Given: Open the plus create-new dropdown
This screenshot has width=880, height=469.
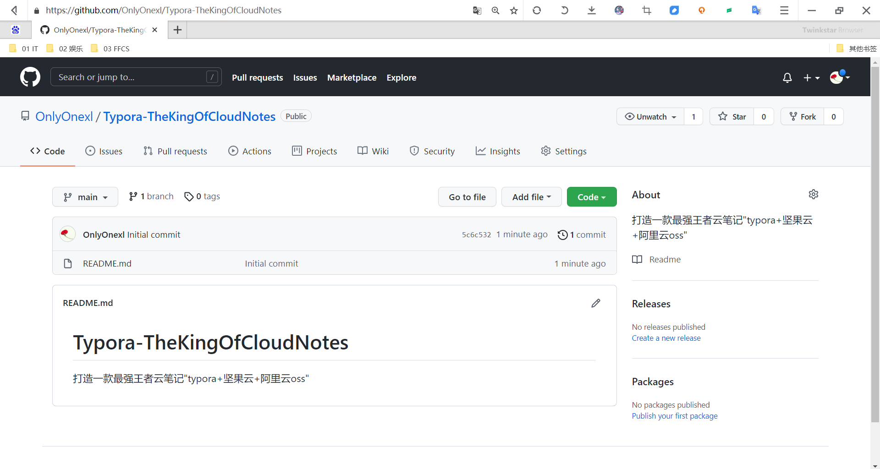Looking at the screenshot, I should coord(812,78).
